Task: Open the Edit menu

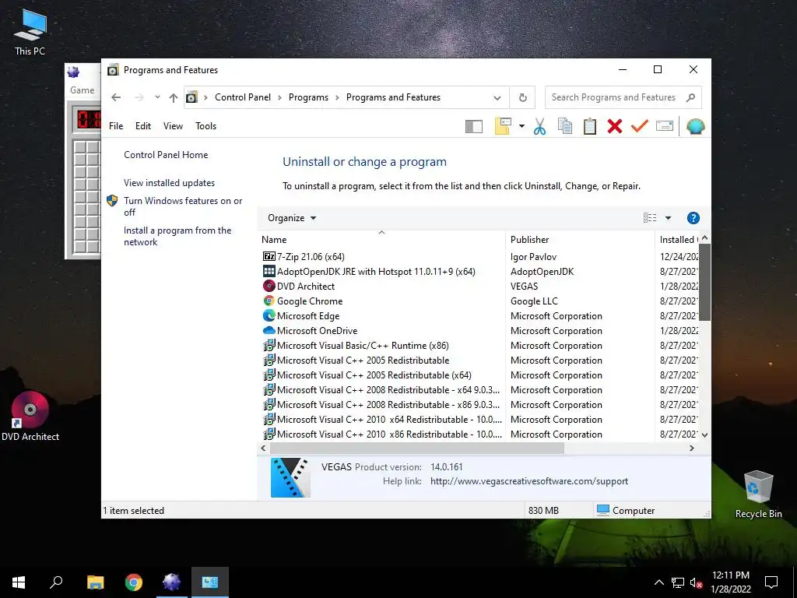Action: 143,126
